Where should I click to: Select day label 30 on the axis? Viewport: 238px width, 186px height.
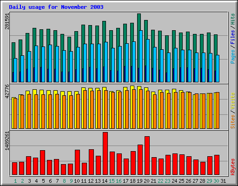tap(216, 181)
